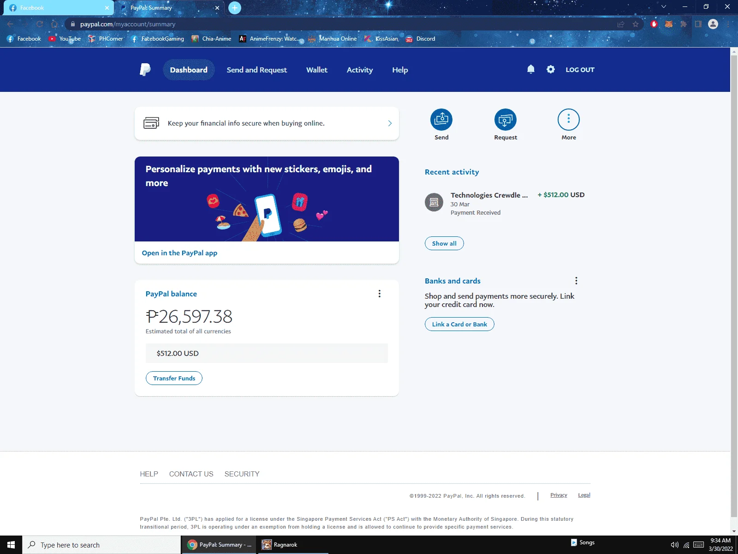Screen dimensions: 738x554
Task: Select the $512.00 USD balance row
Action: 267,353
